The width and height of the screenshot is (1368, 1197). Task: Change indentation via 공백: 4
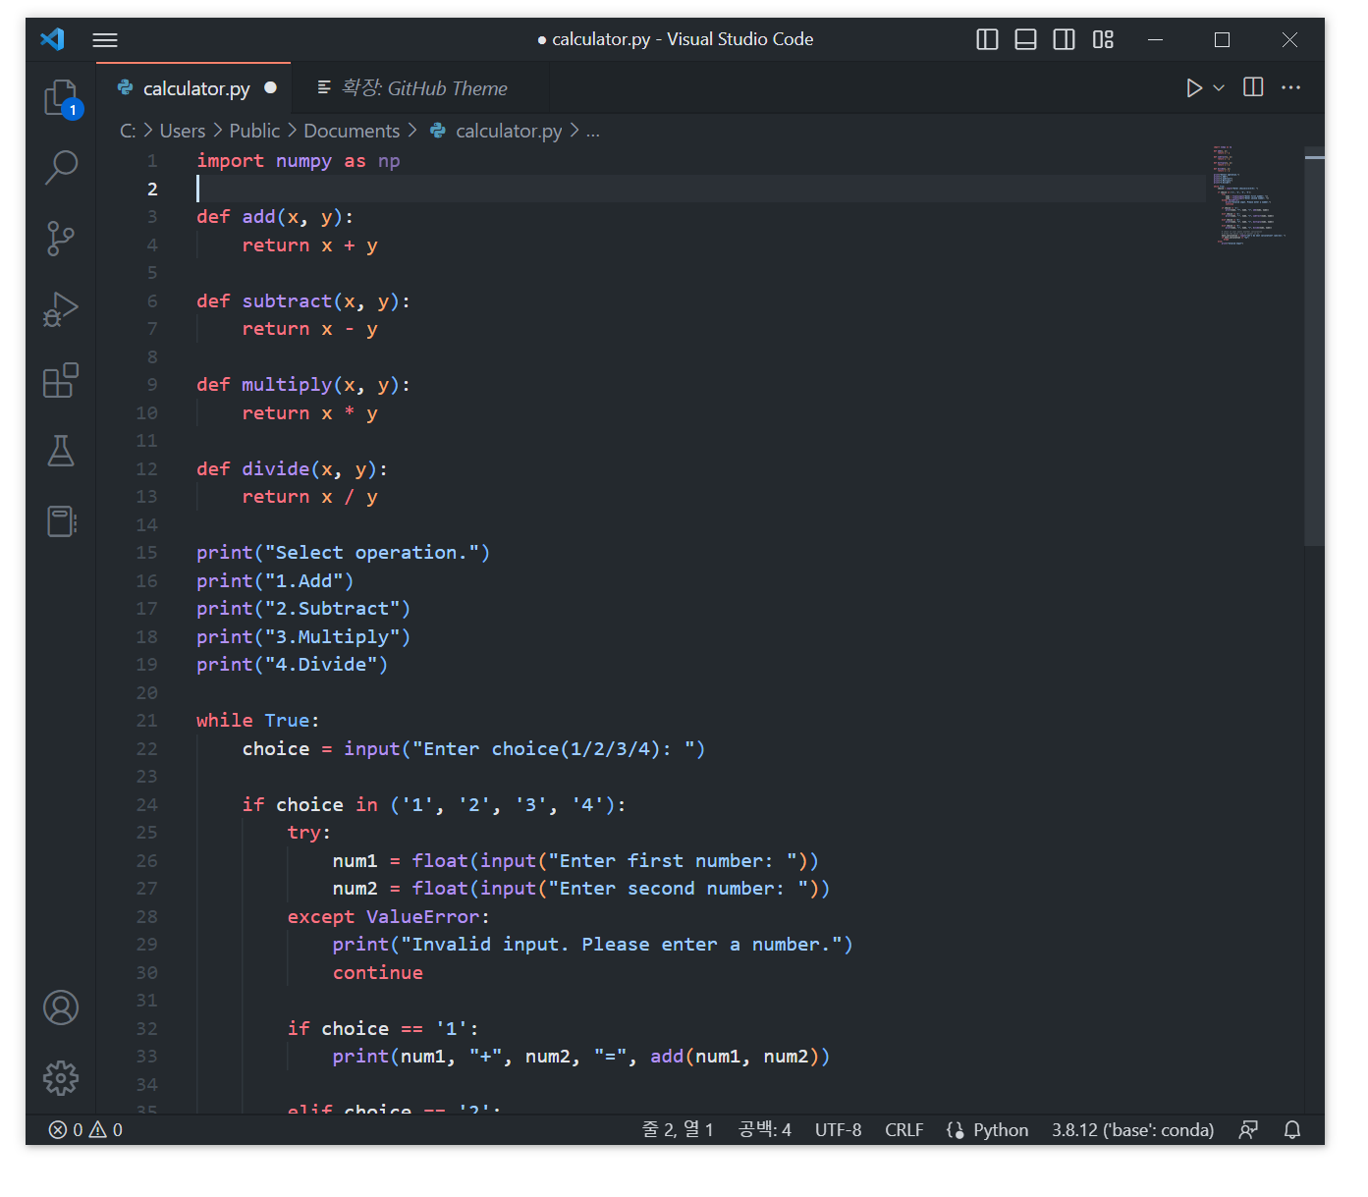coord(765,1130)
